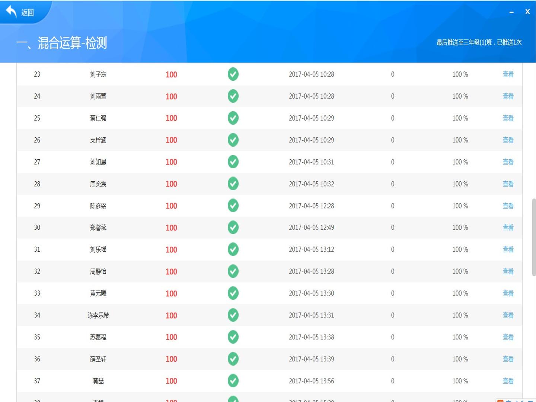Open 查看 link for row 33 黄元曦
Screen dimensions: 536x402
pos(508,294)
